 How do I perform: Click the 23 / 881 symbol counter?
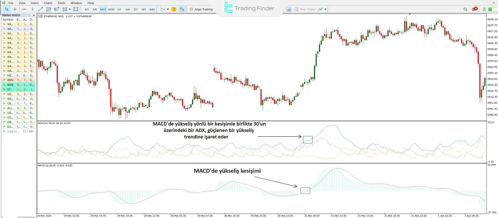coord(28,131)
